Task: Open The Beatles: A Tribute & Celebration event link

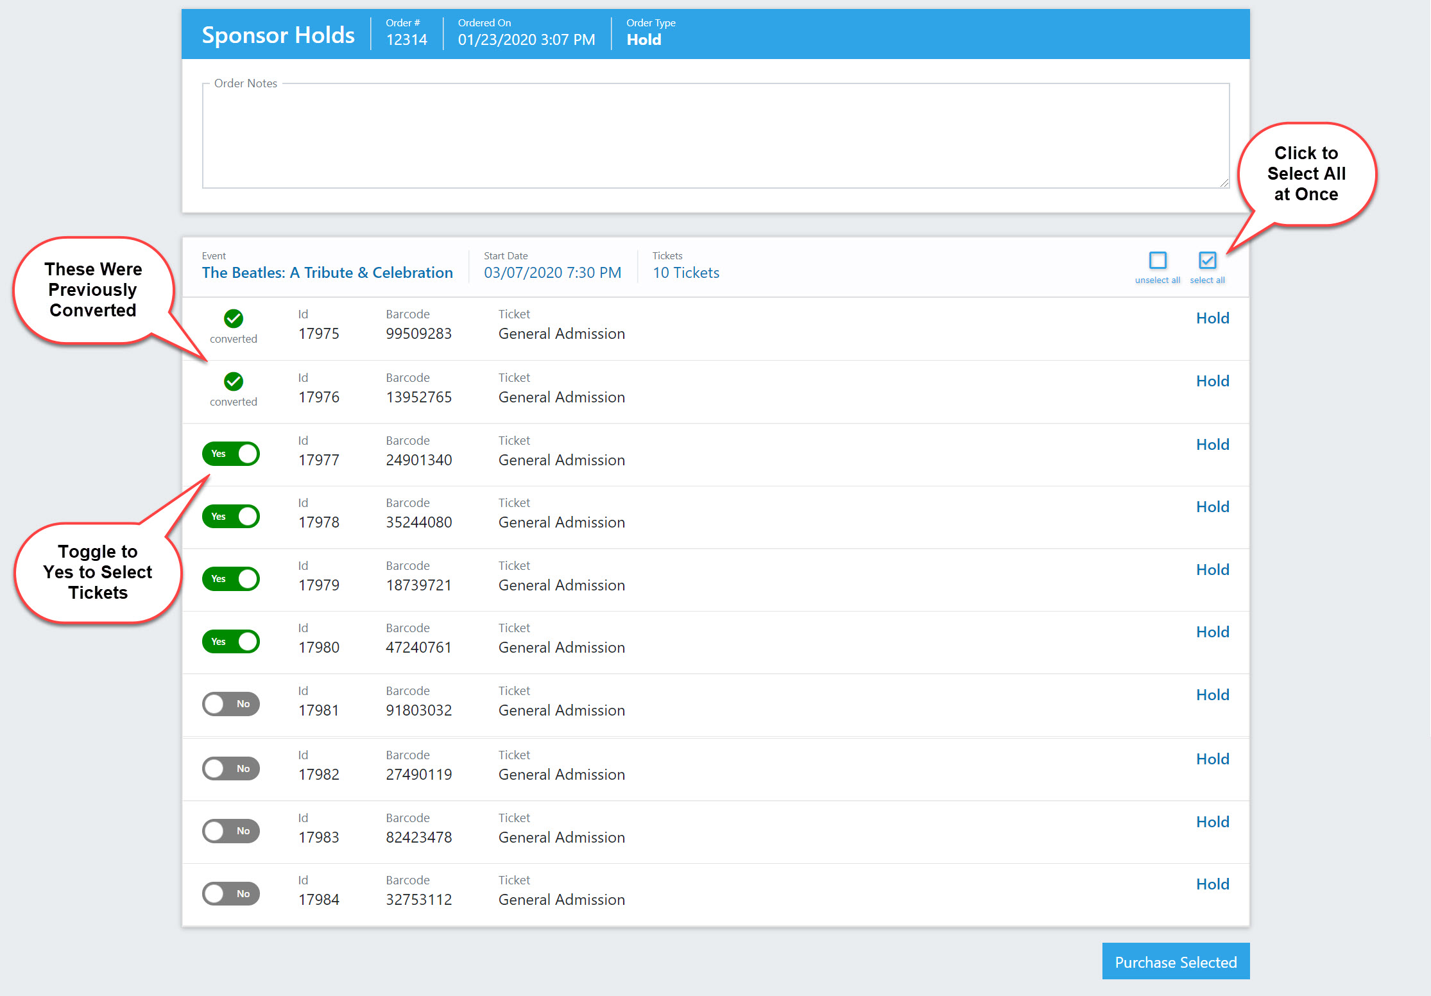Action: pos(327,273)
